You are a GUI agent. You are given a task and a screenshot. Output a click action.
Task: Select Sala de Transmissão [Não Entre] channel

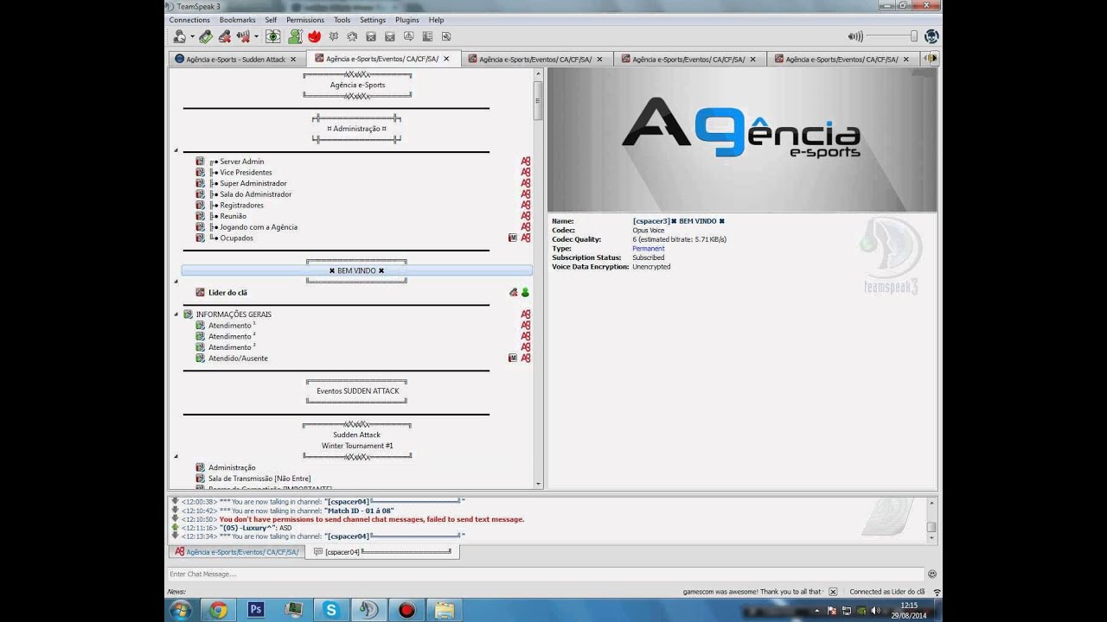pyautogui.click(x=259, y=479)
